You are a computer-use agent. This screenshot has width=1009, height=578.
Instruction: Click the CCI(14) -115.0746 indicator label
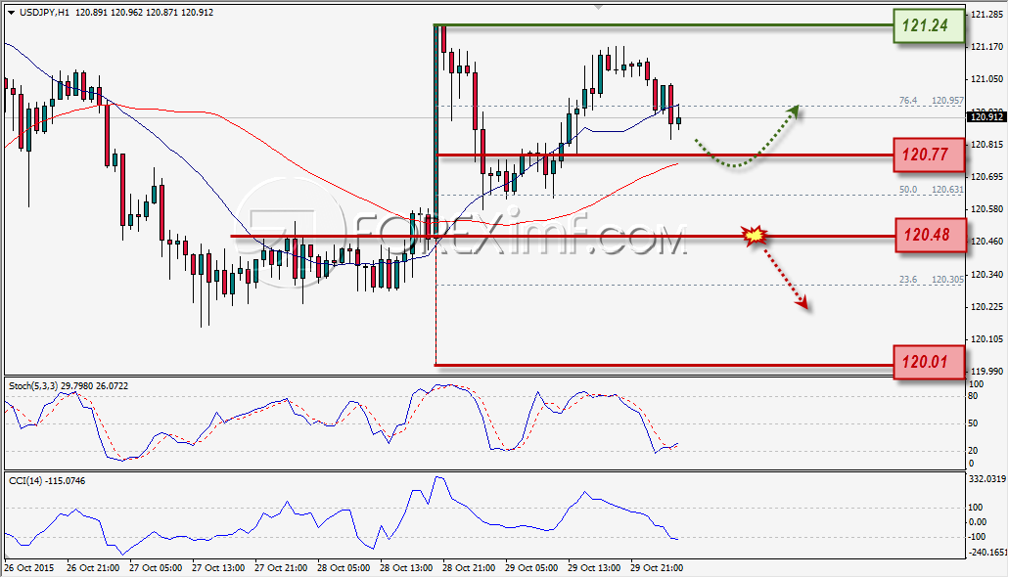[x=46, y=481]
